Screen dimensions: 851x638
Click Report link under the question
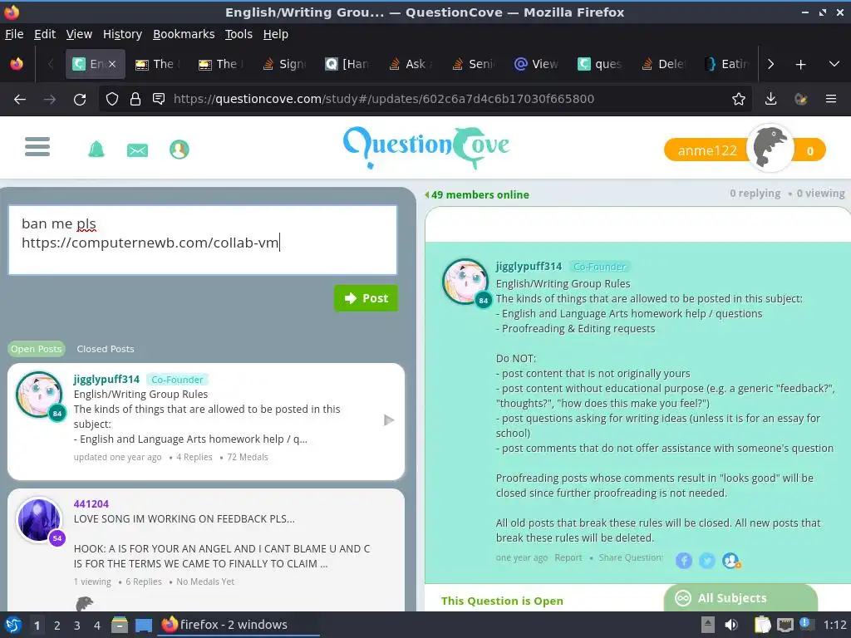pos(568,557)
